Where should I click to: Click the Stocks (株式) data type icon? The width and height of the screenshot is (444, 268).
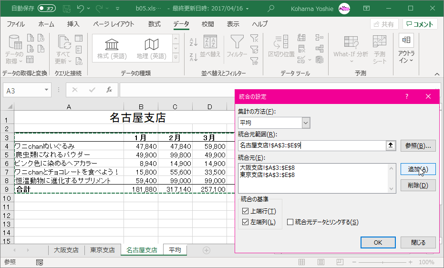point(112,44)
